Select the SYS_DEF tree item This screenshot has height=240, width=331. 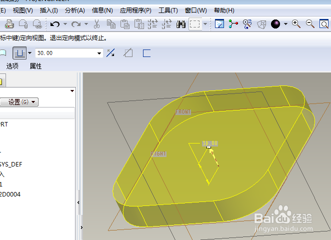coord(11,164)
